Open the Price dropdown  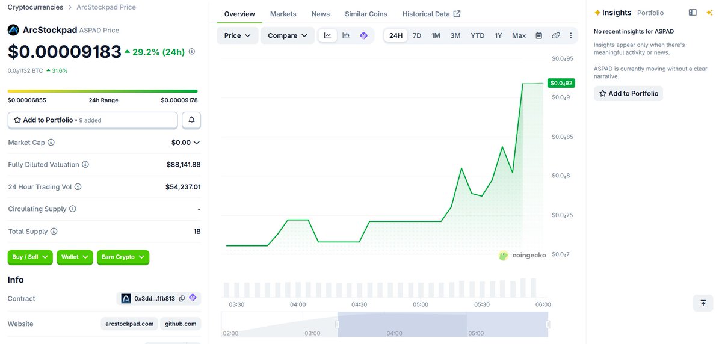point(238,35)
